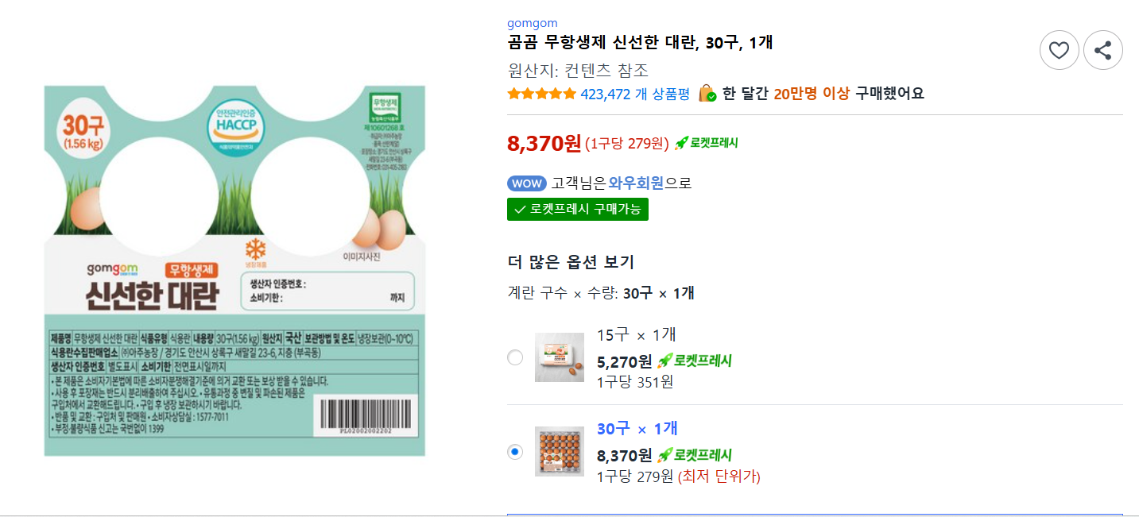This screenshot has width=1139, height=517.
Task: Open the share icon
Action: pos(1103,49)
